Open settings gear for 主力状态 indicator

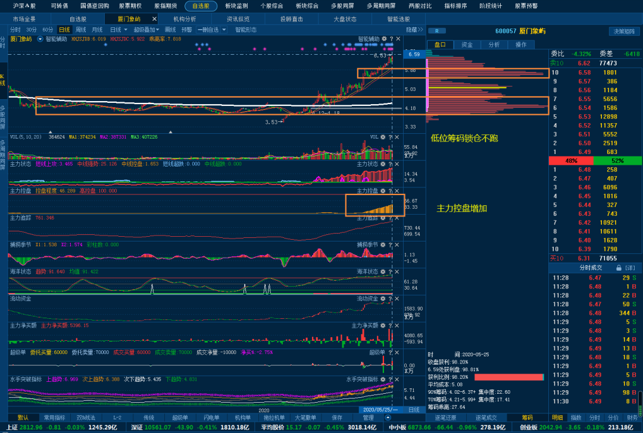pos(383,164)
